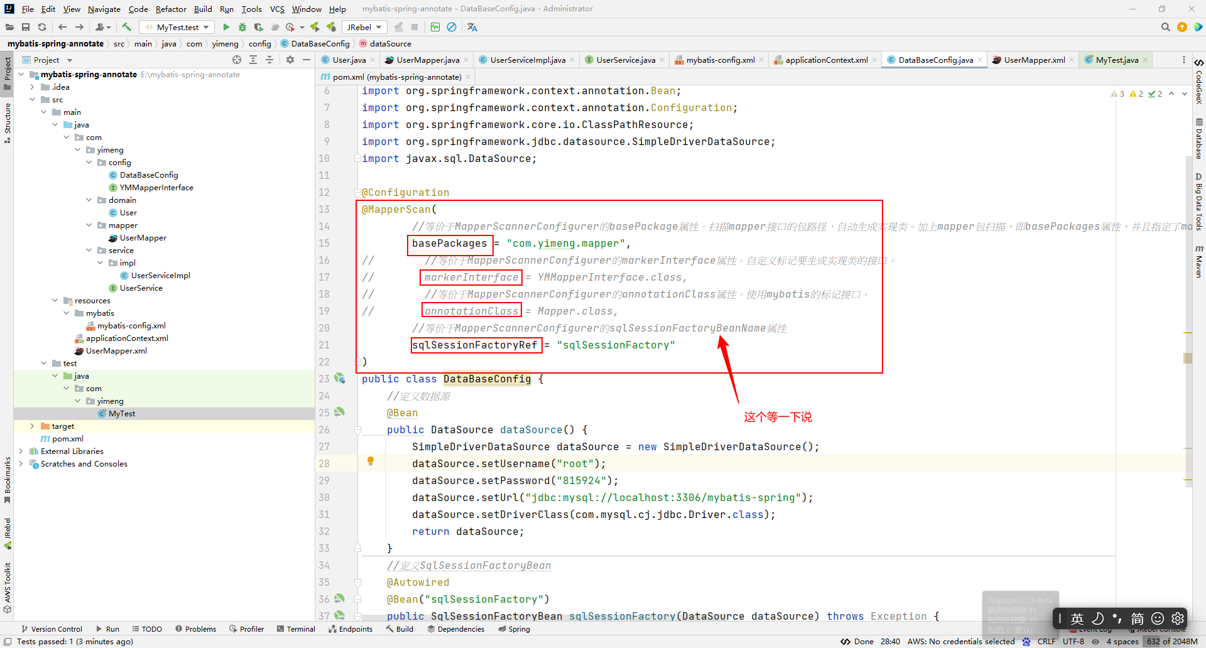Expand the .idea folder
The height and width of the screenshot is (648, 1206).
[32, 87]
